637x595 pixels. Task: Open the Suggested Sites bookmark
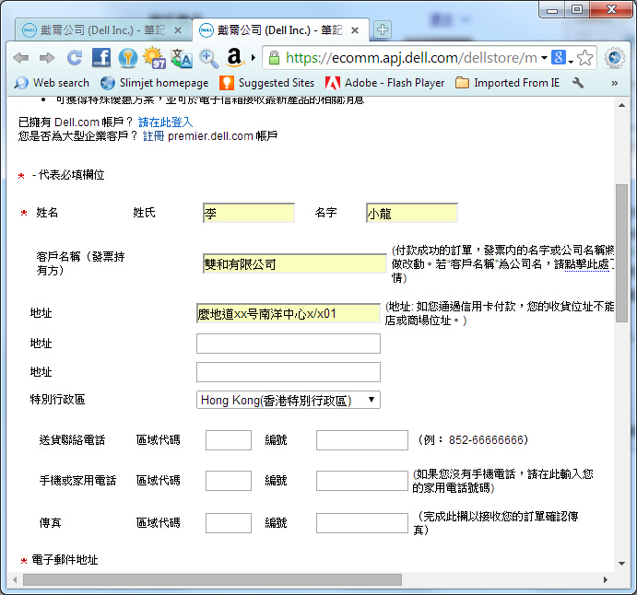coord(267,83)
